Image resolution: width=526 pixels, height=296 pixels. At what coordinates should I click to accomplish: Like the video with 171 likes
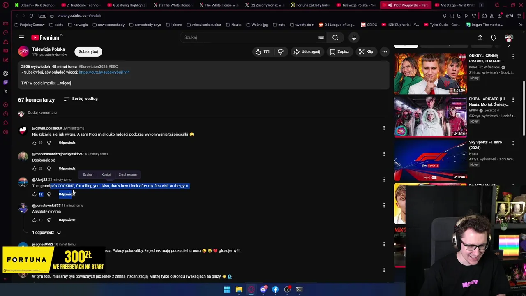262,51
